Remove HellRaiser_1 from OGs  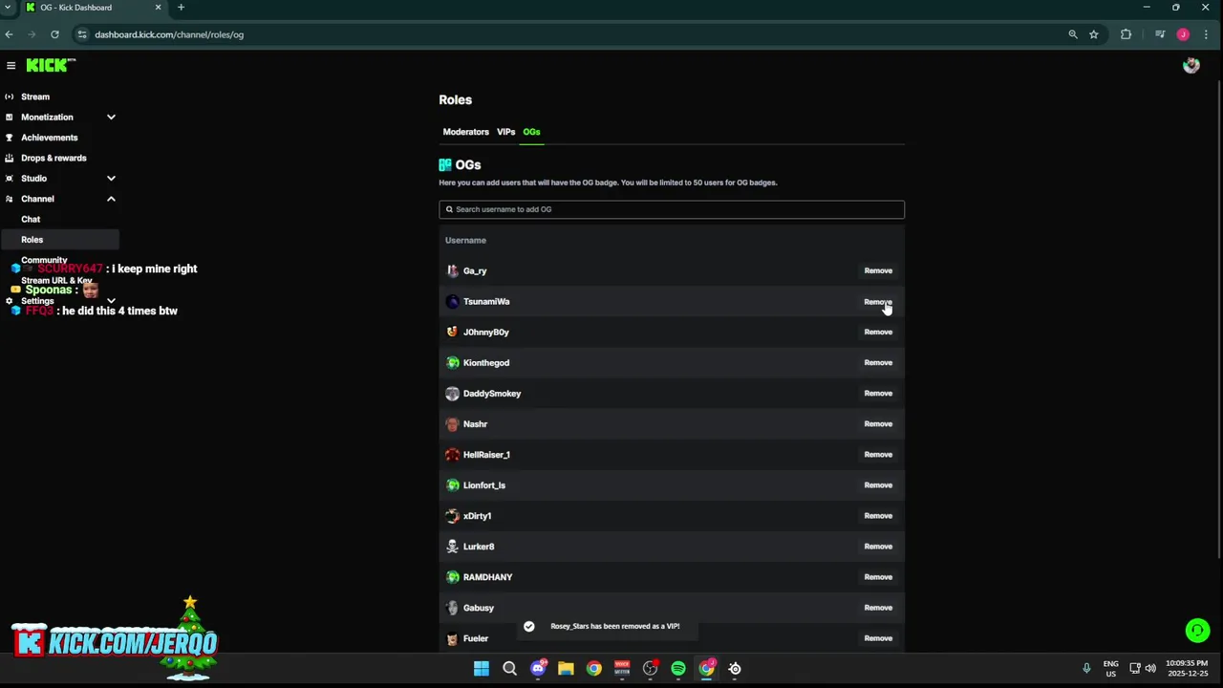(x=878, y=455)
